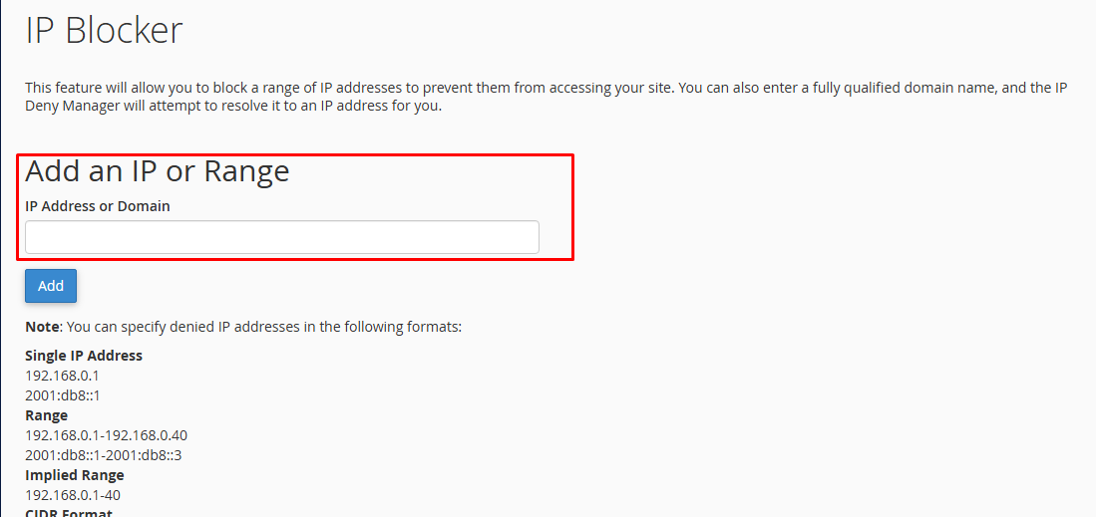Click the 2001:db8::1-2001:db8::3 range example
The width and height of the screenshot is (1096, 517).
tap(103, 455)
